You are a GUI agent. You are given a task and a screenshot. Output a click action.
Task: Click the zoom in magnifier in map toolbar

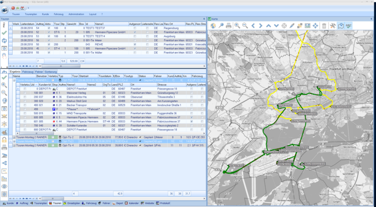(237, 25)
